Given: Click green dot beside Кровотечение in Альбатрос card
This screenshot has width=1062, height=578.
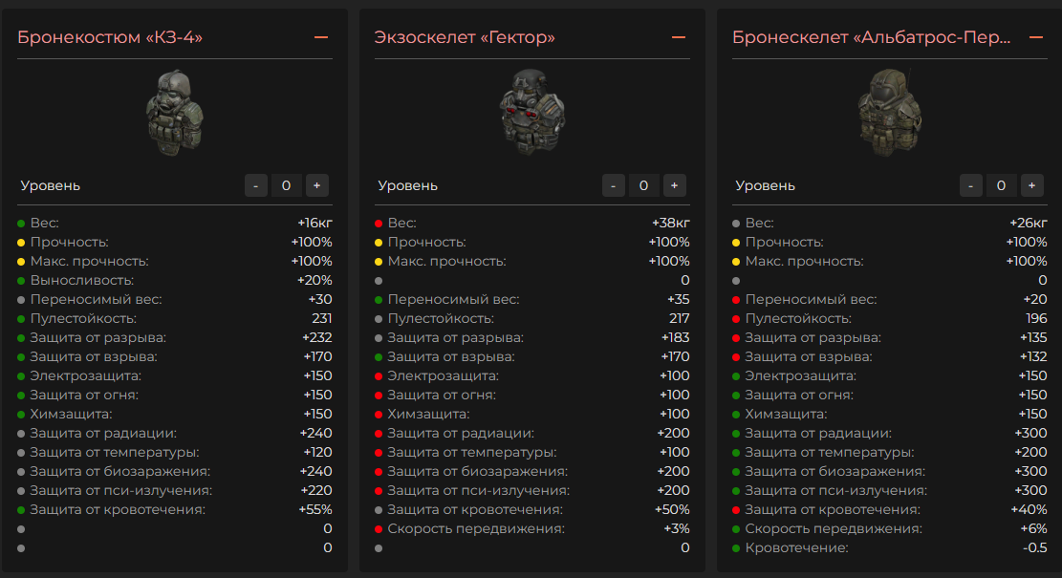Looking at the screenshot, I should click(736, 548).
